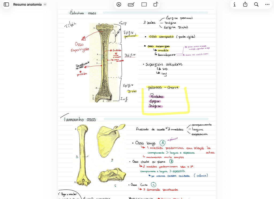
Task: Open the Resumo anatomia title dropdown chevron
Action: (x=45, y=4)
